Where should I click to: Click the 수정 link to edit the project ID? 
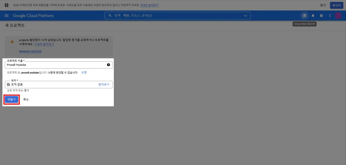84,72
